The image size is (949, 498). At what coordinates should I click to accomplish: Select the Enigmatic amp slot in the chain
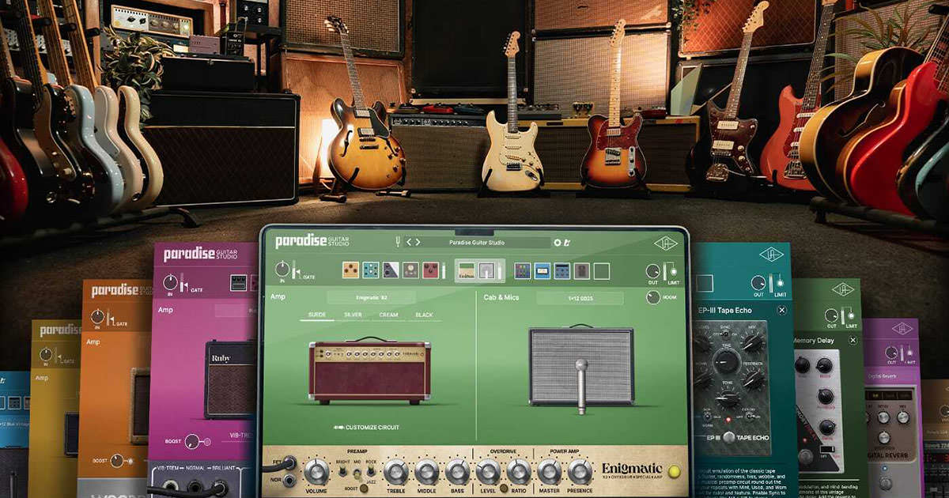467,271
